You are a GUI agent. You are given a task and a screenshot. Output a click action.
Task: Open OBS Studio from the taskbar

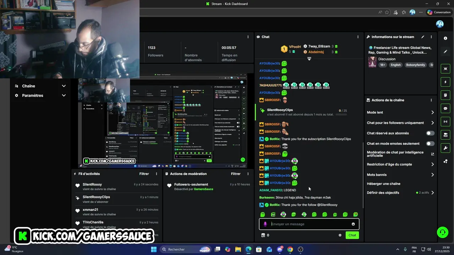pos(301,249)
